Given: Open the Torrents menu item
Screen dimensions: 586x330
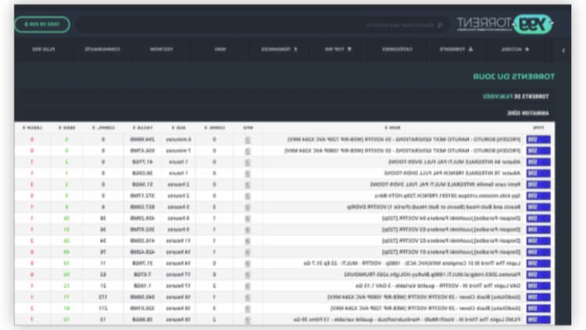Looking at the screenshot, I should (x=456, y=49).
